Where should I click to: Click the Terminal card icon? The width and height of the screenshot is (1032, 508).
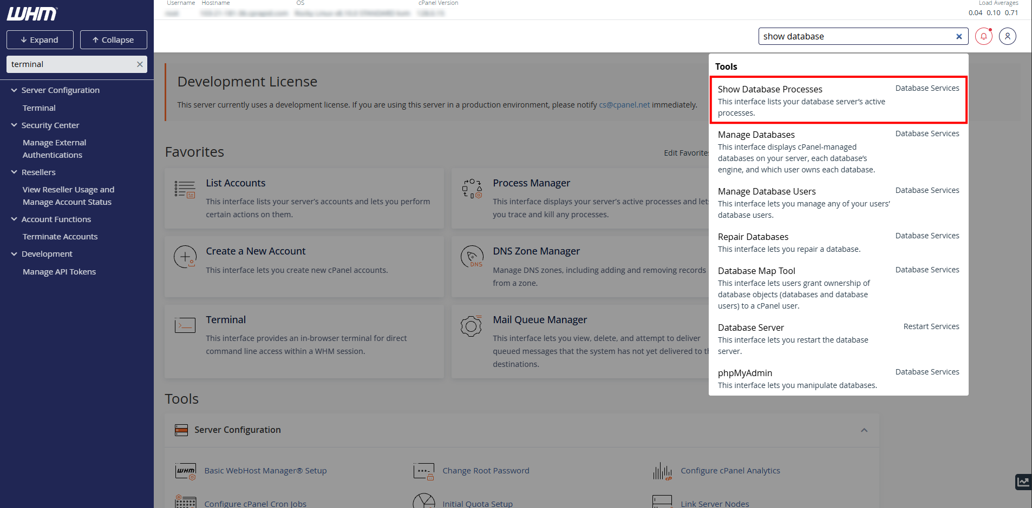pyautogui.click(x=185, y=325)
